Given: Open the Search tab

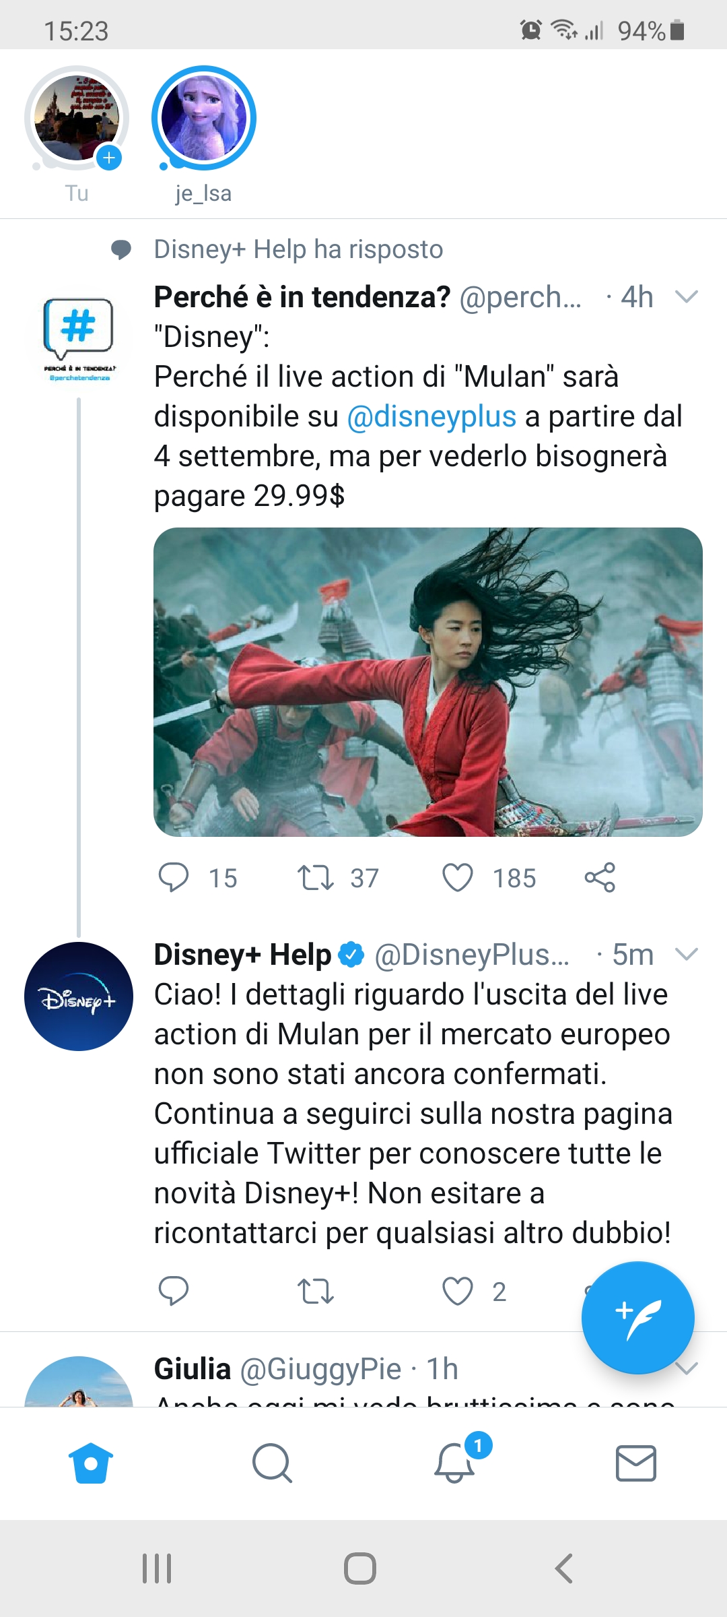Looking at the screenshot, I should (x=272, y=1463).
